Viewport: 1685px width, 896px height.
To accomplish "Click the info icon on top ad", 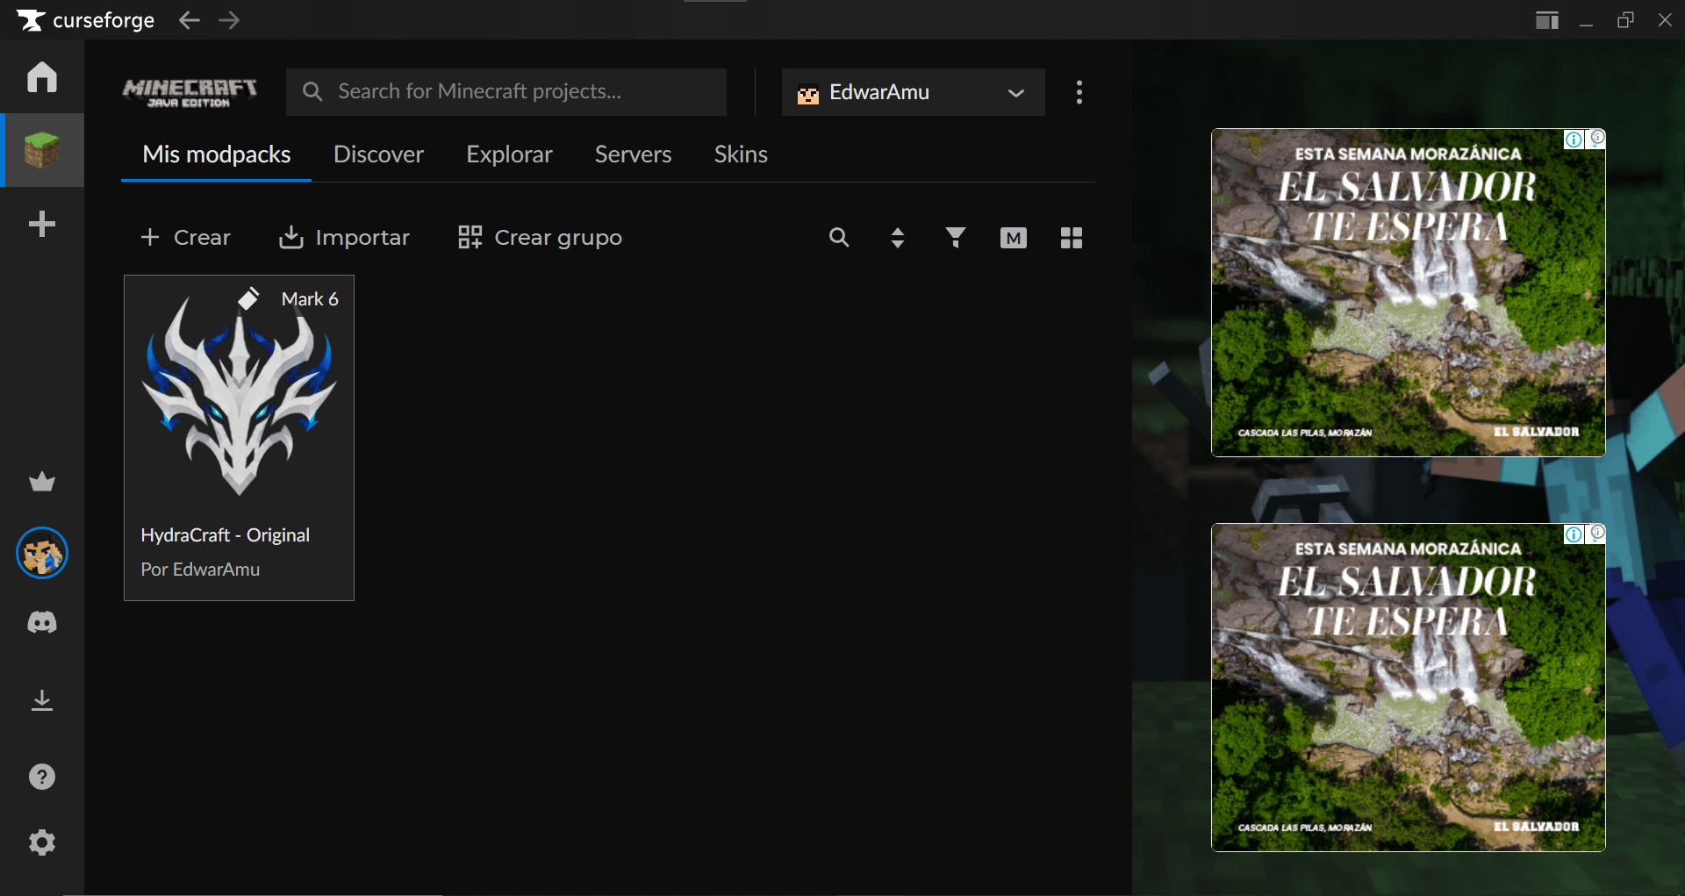I will coord(1574,140).
